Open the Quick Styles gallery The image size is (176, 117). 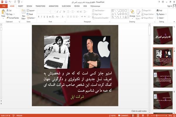click(138, 15)
